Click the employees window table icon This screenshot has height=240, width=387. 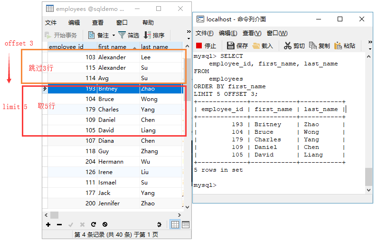coord(49,9)
